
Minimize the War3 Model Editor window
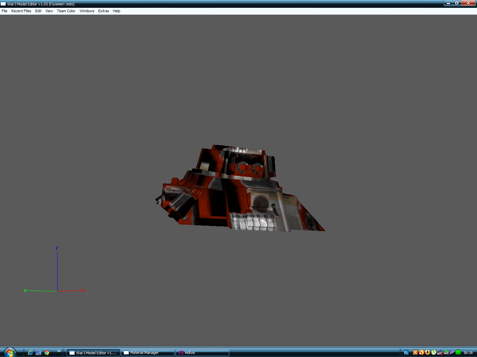448,3
